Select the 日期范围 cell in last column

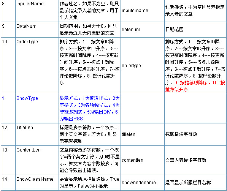[x=195, y=30]
